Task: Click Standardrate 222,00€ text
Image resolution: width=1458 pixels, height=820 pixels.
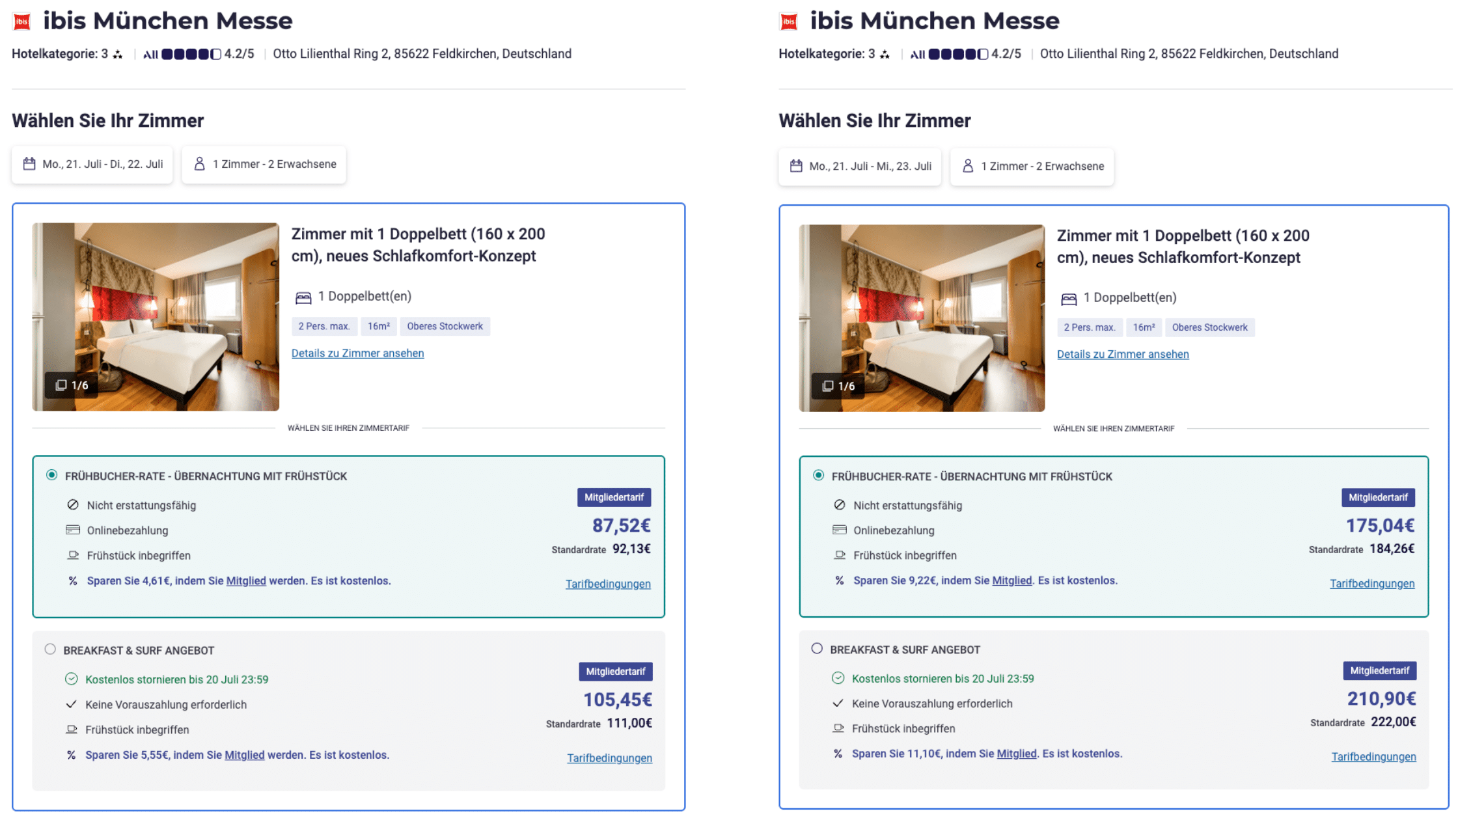Action: [x=1363, y=722]
